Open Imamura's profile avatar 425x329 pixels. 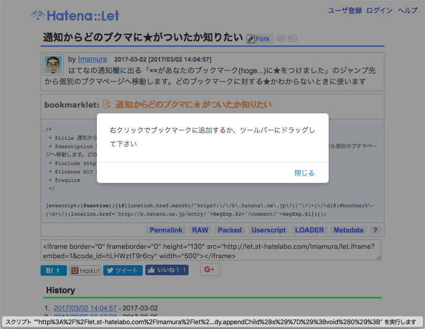pos(53,65)
